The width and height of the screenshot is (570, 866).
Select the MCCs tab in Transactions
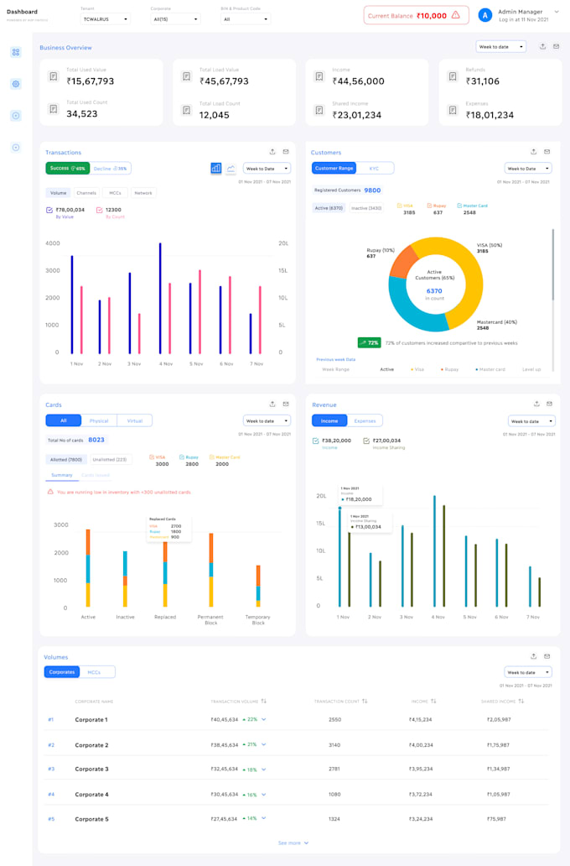(x=115, y=193)
